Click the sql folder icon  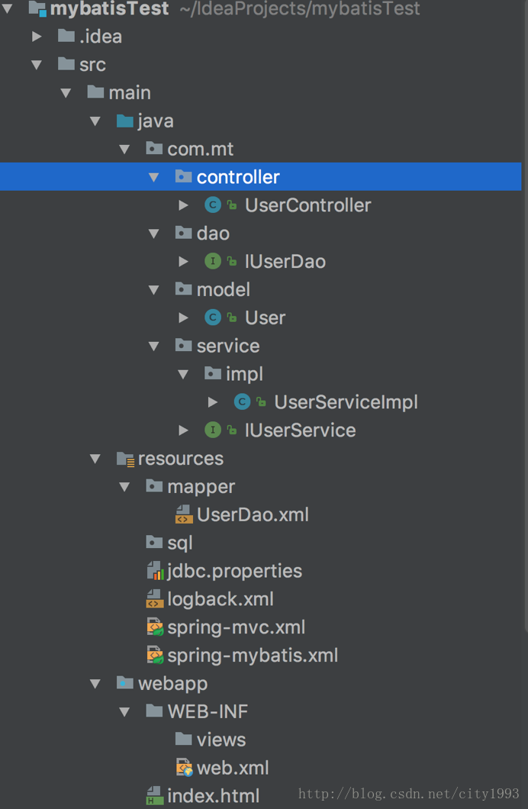[154, 542]
